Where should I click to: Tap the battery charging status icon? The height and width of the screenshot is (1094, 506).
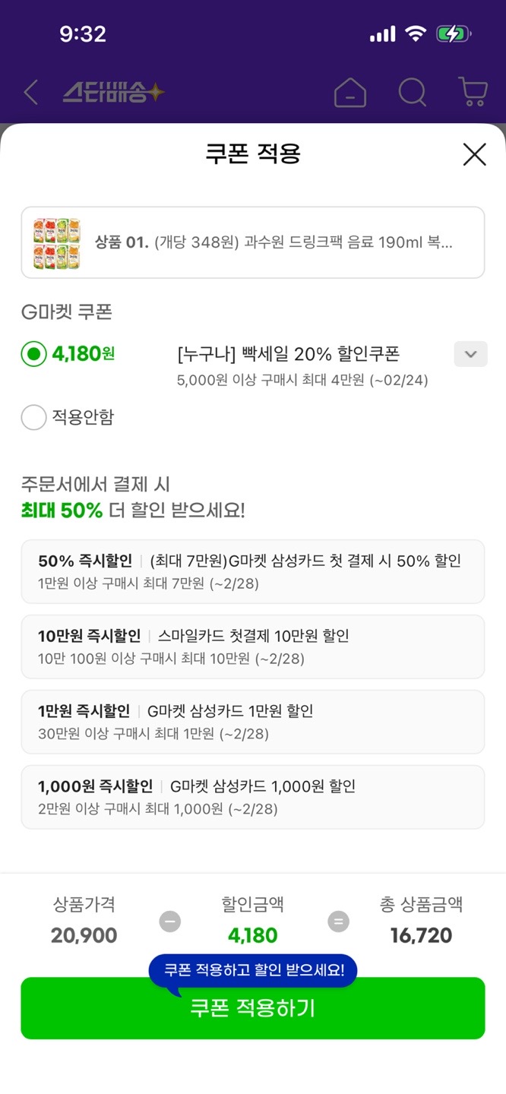click(x=454, y=34)
